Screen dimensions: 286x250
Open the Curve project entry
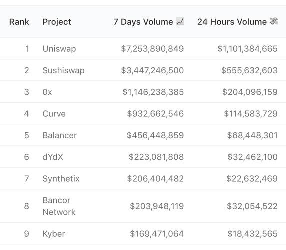coord(54,114)
